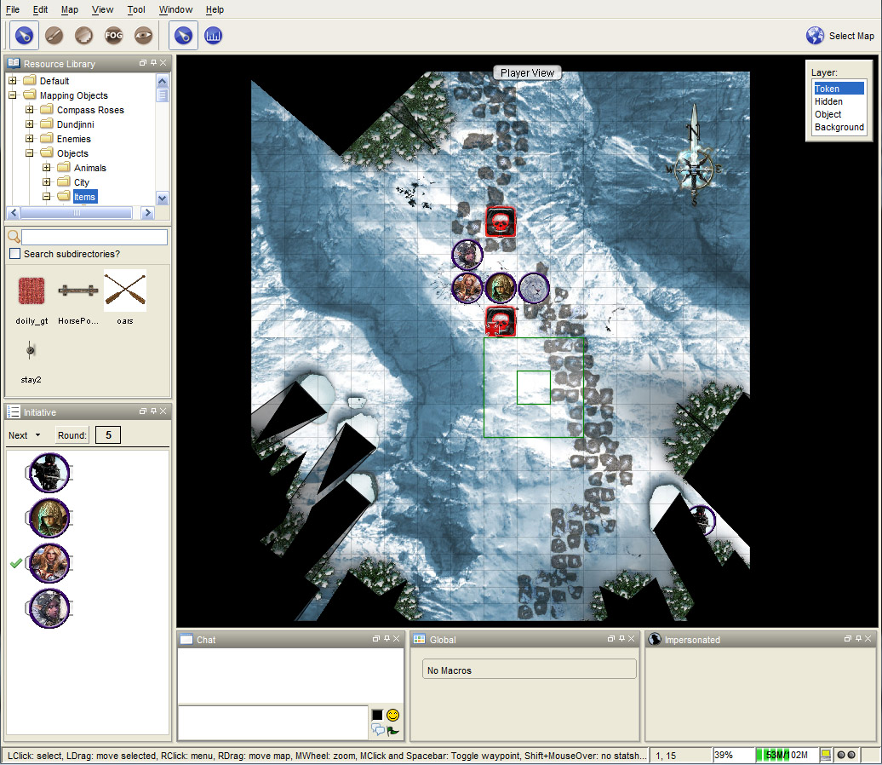Select the Drawing brush tool
The width and height of the screenshot is (882, 765).
[x=54, y=36]
